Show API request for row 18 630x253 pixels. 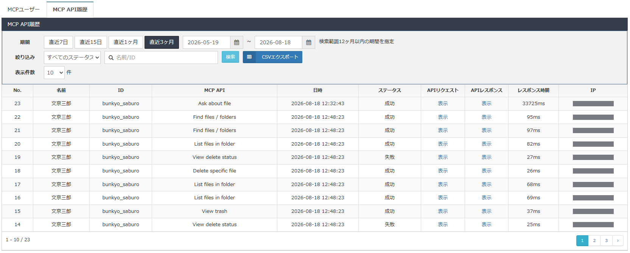click(443, 171)
